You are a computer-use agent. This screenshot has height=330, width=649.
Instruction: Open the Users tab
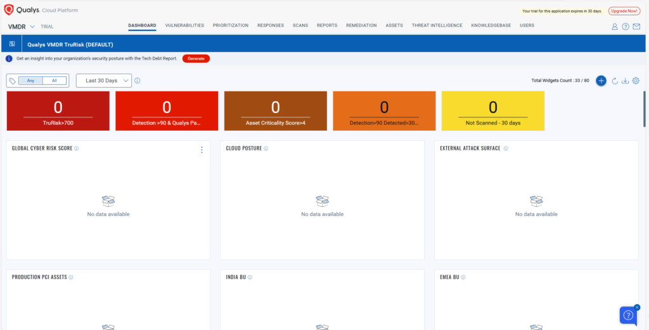pyautogui.click(x=527, y=26)
